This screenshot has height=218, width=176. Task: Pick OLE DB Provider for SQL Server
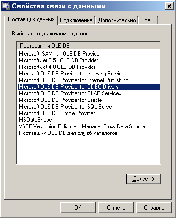66,107
